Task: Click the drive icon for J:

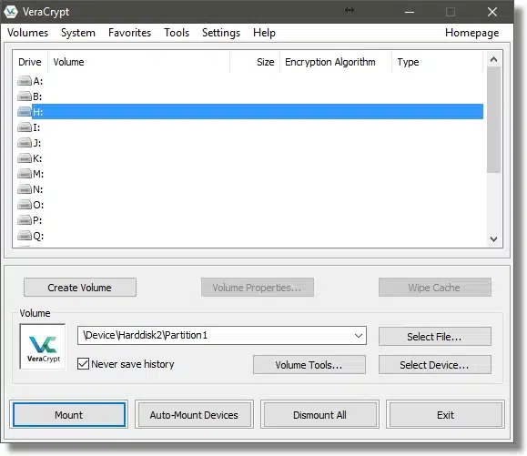Action: [x=25, y=143]
